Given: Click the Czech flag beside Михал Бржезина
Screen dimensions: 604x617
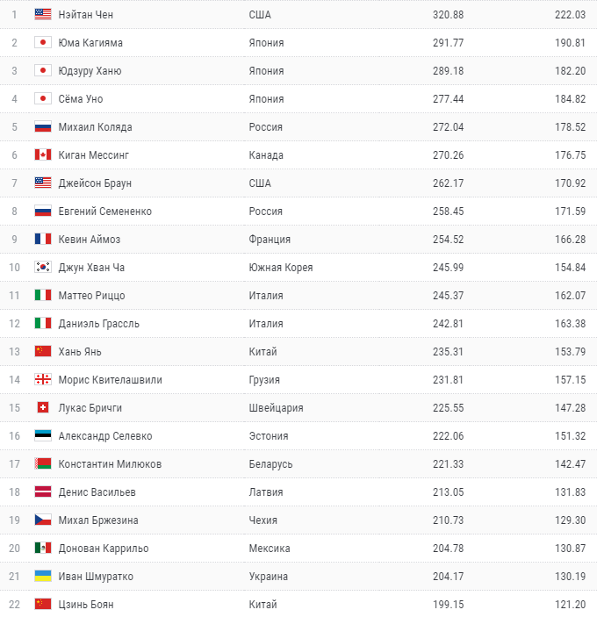Looking at the screenshot, I should 43,520.
